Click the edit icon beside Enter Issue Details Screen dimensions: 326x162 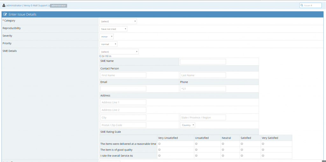5,15
